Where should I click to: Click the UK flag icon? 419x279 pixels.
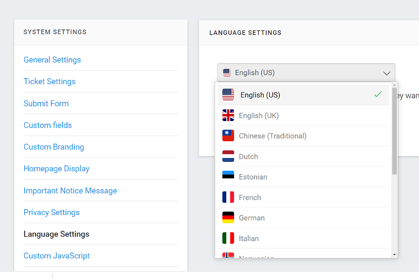tap(228, 115)
